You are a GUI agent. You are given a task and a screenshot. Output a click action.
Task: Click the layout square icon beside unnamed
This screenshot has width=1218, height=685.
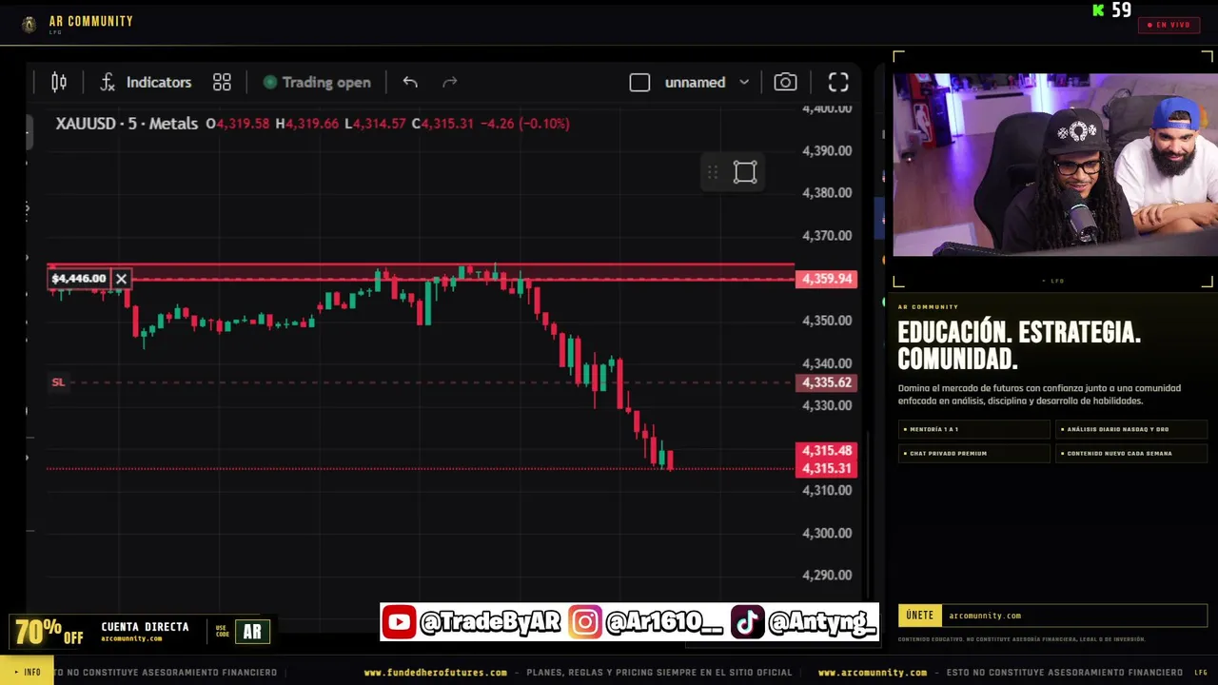(639, 83)
